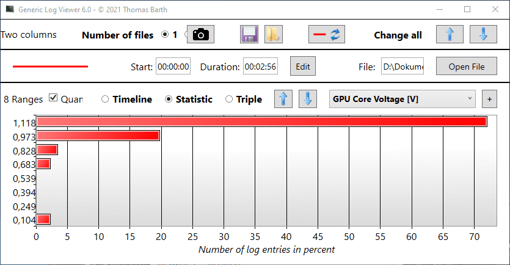Close the Generic Log Viewer window
The image size is (510, 265).
495,9
